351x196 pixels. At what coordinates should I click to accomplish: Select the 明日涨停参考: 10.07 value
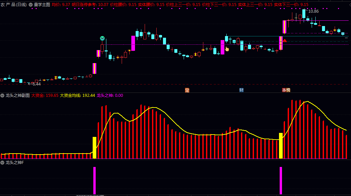(x=90, y=5)
